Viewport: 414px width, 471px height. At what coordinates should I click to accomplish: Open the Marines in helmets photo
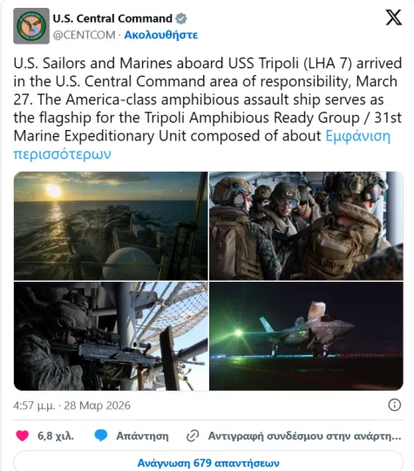pos(306,226)
